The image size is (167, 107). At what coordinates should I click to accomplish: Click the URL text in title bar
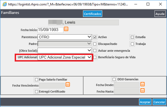tap(68, 4)
